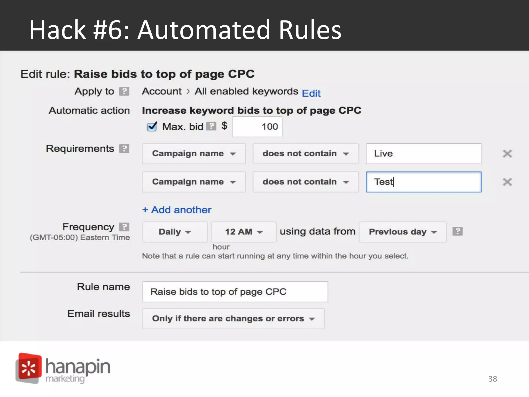Open 'does not contain' dropdown in Test row
Viewport: 529px width, 397px height.
pyautogui.click(x=306, y=182)
